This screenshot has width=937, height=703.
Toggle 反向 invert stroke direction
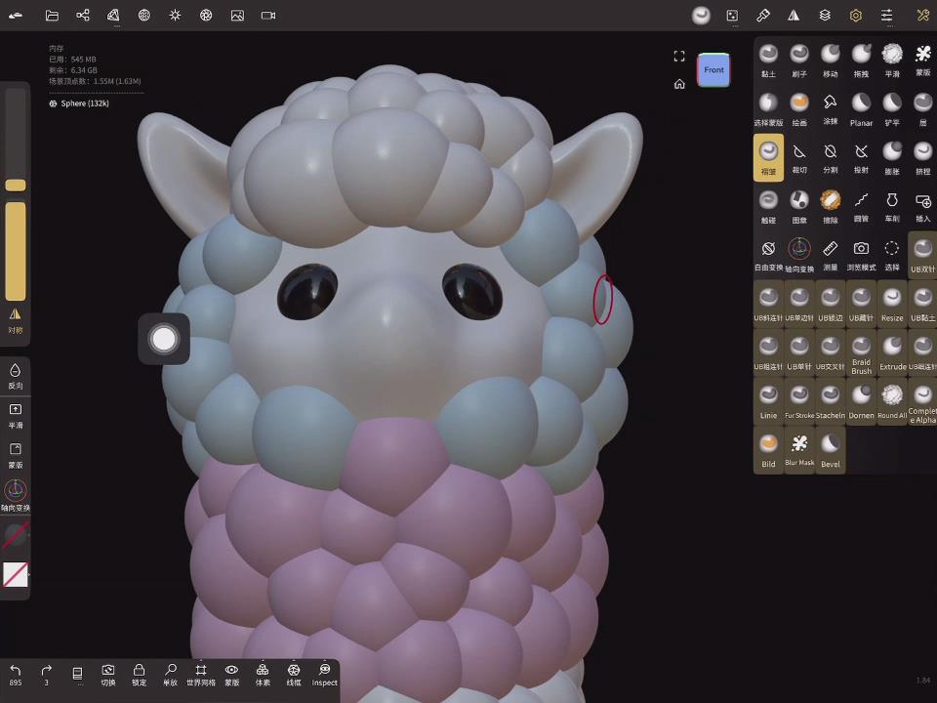16,377
